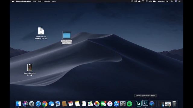Open blue swirl app after Lightroom icons
Screen dimensions: 193x108
tap(152, 104)
